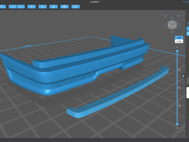This screenshot has height=142, width=189.
Task: Click the hierarchy-style toolbar icon
Action: click(x=43, y=7)
